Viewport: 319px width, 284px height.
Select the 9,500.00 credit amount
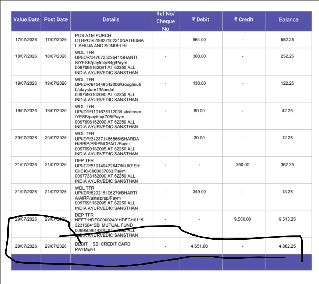pyautogui.click(x=243, y=219)
